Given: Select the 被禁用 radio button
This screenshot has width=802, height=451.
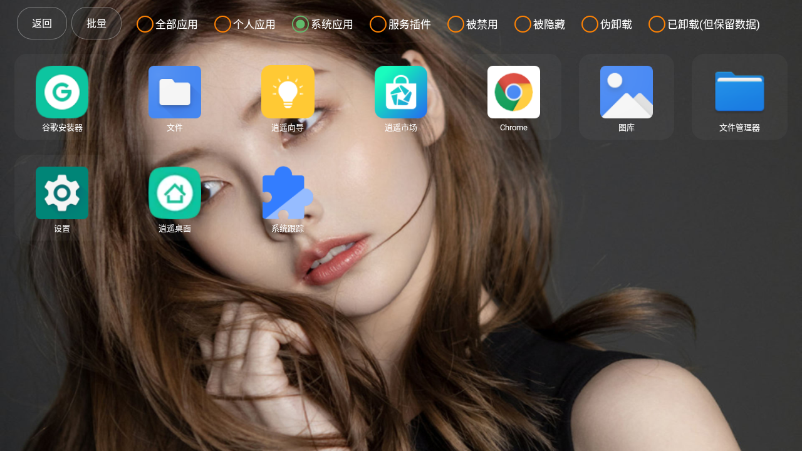Looking at the screenshot, I should 456,24.
